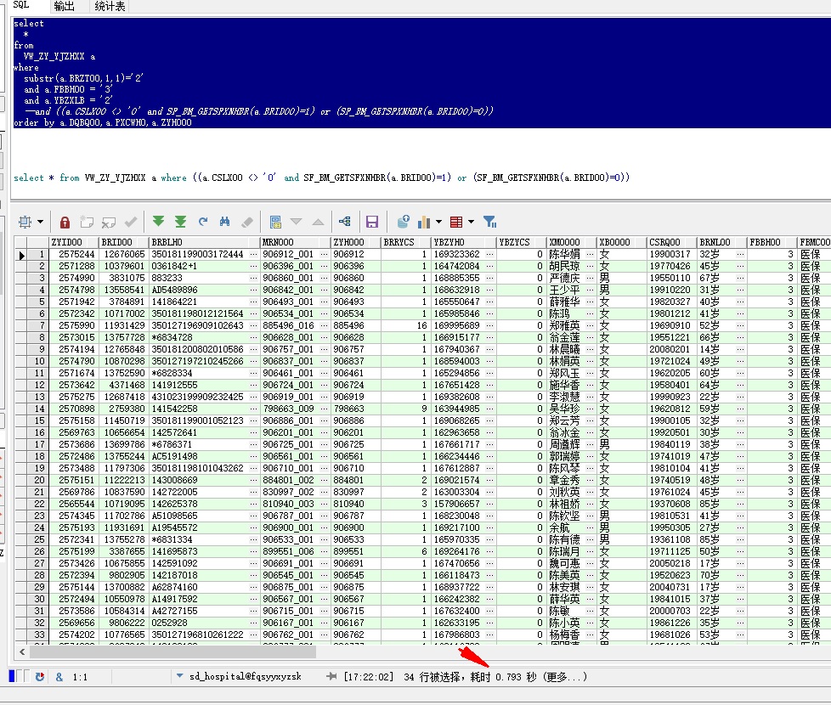Fetch next page with single green arrow
This screenshot has height=705, width=831.
pos(158,222)
